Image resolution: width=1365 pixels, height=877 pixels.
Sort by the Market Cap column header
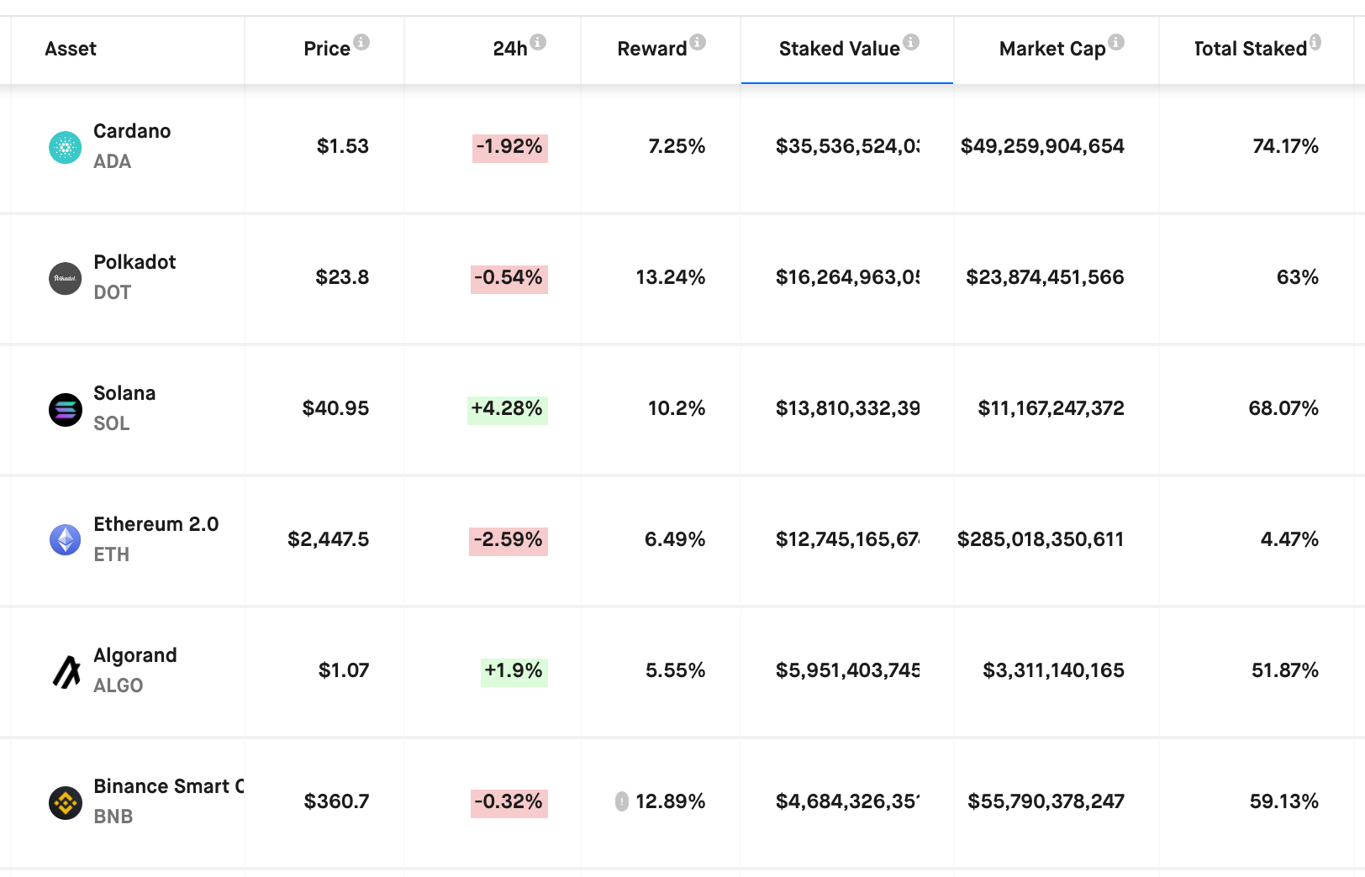(1052, 49)
